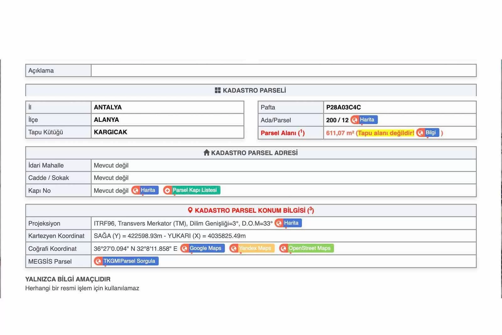Open the Parsel Kapı Listesi button

(x=192, y=190)
